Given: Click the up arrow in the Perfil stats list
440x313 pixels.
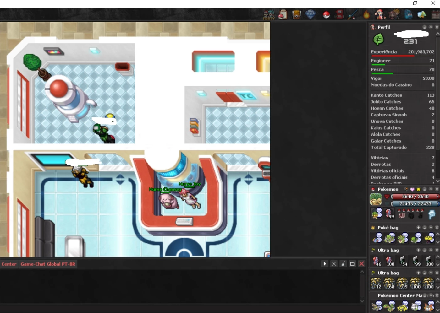Looking at the screenshot, I should (x=437, y=34).
